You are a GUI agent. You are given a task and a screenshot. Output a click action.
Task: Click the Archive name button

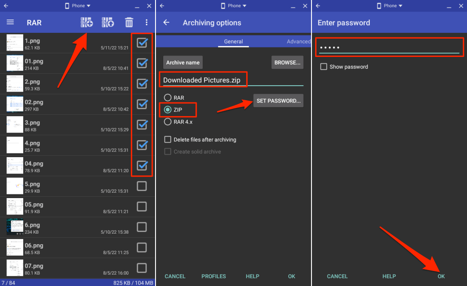183,62
